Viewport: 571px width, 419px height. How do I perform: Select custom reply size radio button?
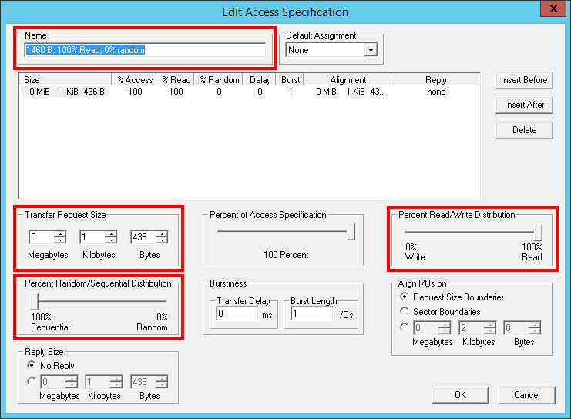click(32, 381)
